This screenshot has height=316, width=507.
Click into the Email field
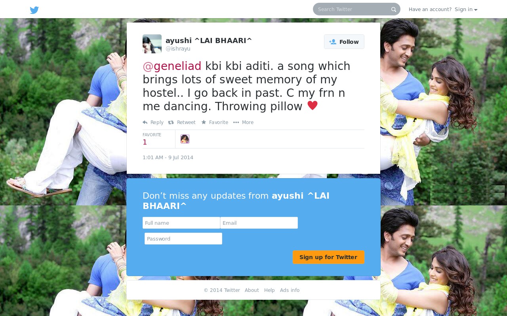pos(259,223)
